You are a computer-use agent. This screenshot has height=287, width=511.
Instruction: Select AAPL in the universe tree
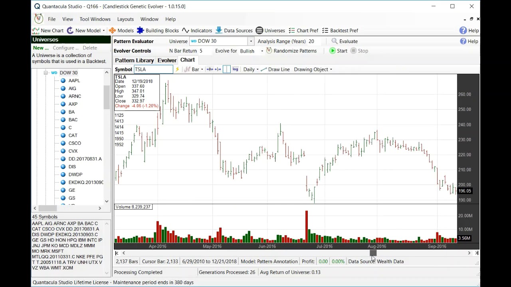tap(74, 81)
